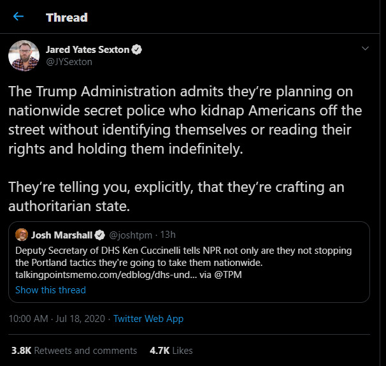
Task: View the 3.8K Retweets and comments
Action: coord(75,350)
